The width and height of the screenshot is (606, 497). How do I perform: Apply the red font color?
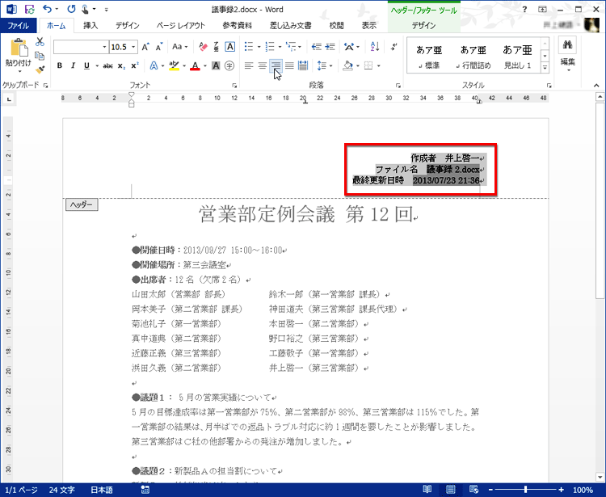[x=196, y=65]
